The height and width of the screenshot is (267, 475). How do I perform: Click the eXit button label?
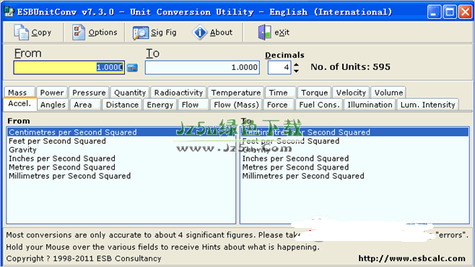[282, 32]
